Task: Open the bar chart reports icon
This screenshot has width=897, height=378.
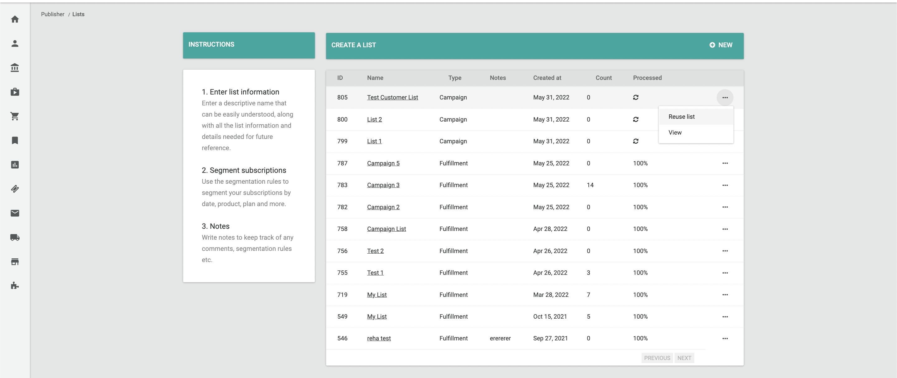Action: tap(15, 165)
